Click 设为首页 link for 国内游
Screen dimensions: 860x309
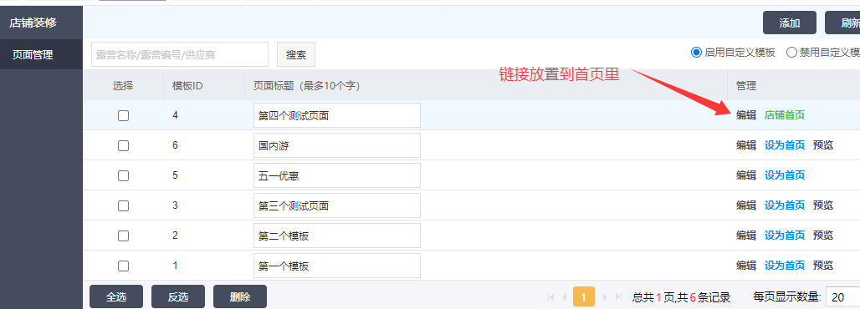[x=785, y=145]
